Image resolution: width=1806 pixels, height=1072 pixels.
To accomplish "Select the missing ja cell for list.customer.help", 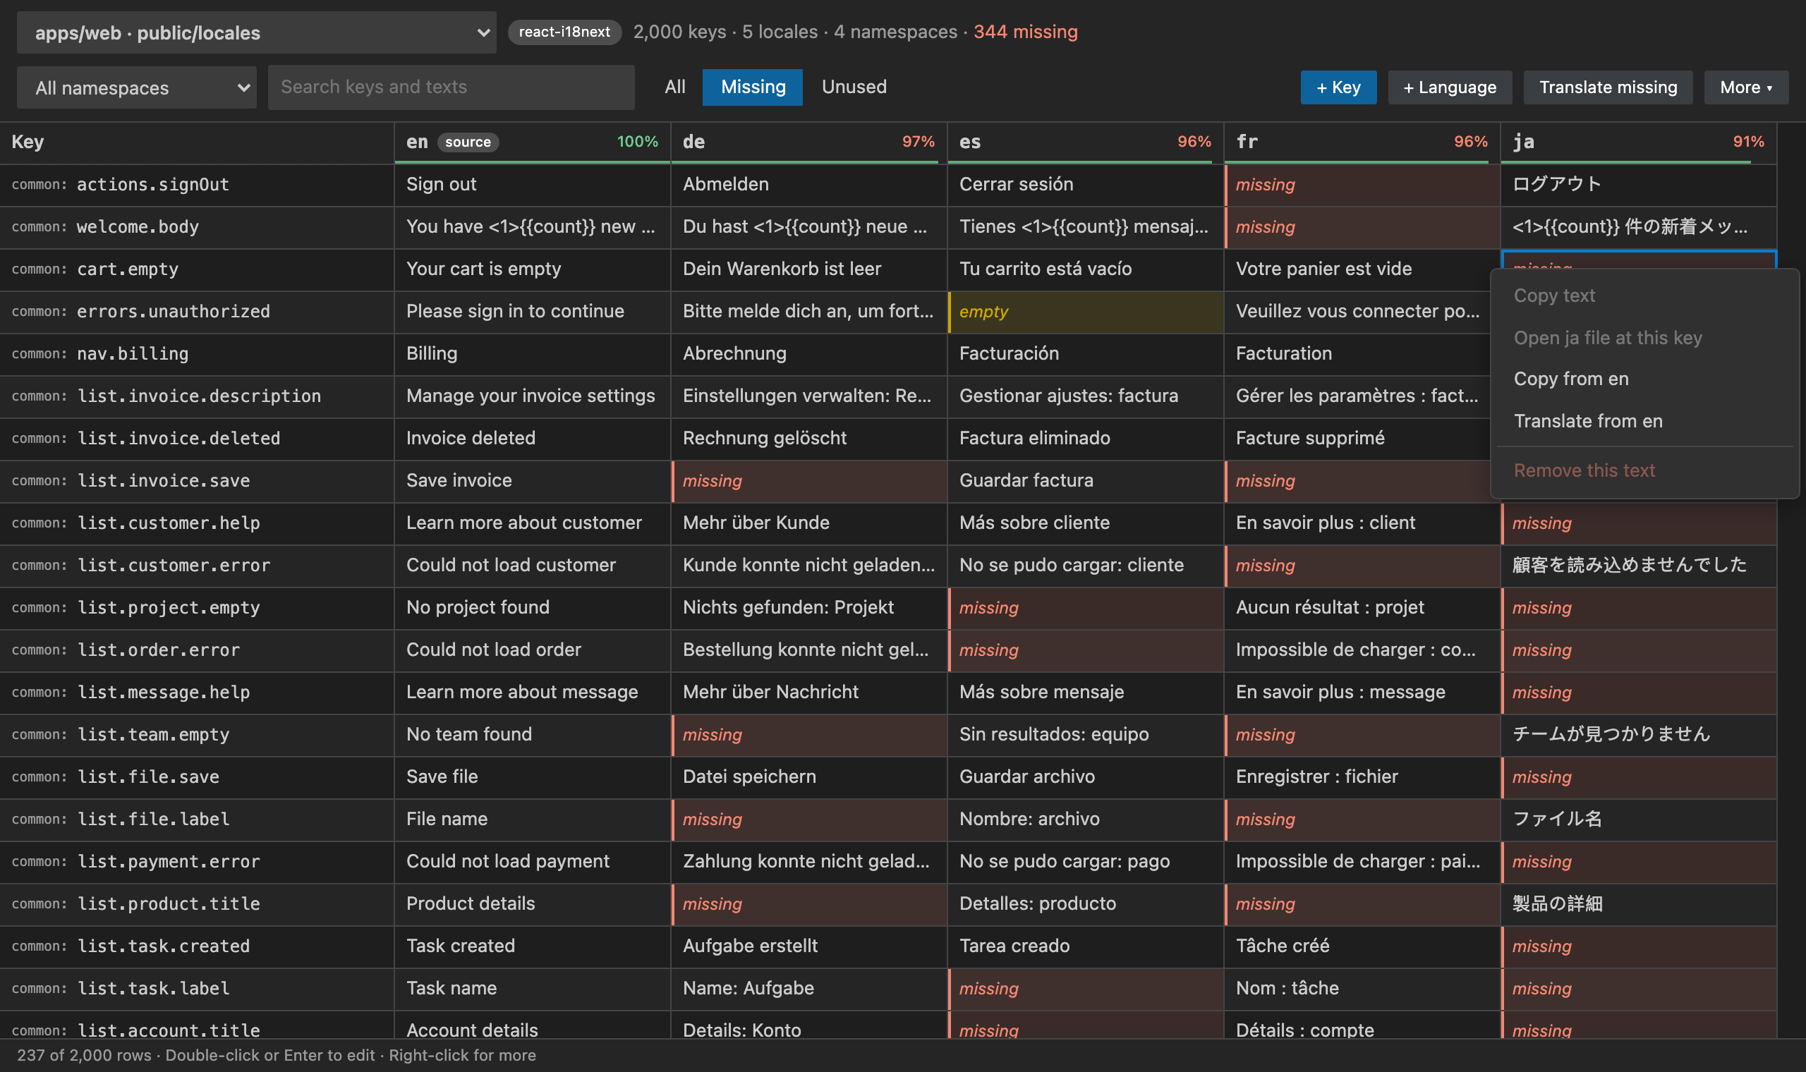I will 1638,523.
